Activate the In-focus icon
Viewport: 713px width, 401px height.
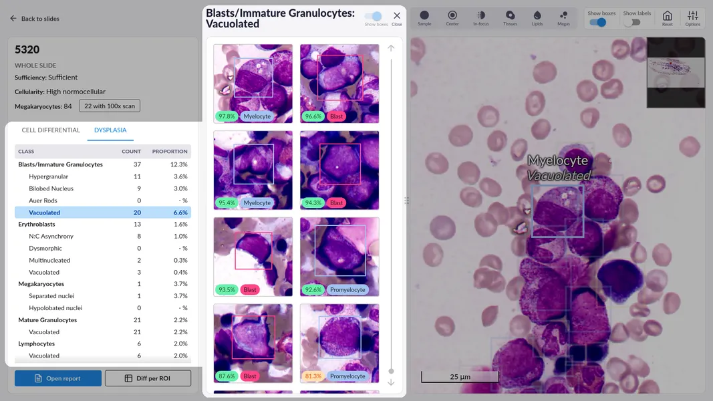(481, 16)
